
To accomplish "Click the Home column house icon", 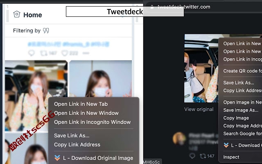I will [x=17, y=14].
